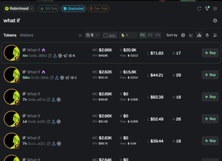Screen dimensions: 222x161
Task: Copy address 0x34...08db
Action: pos(52,78)
